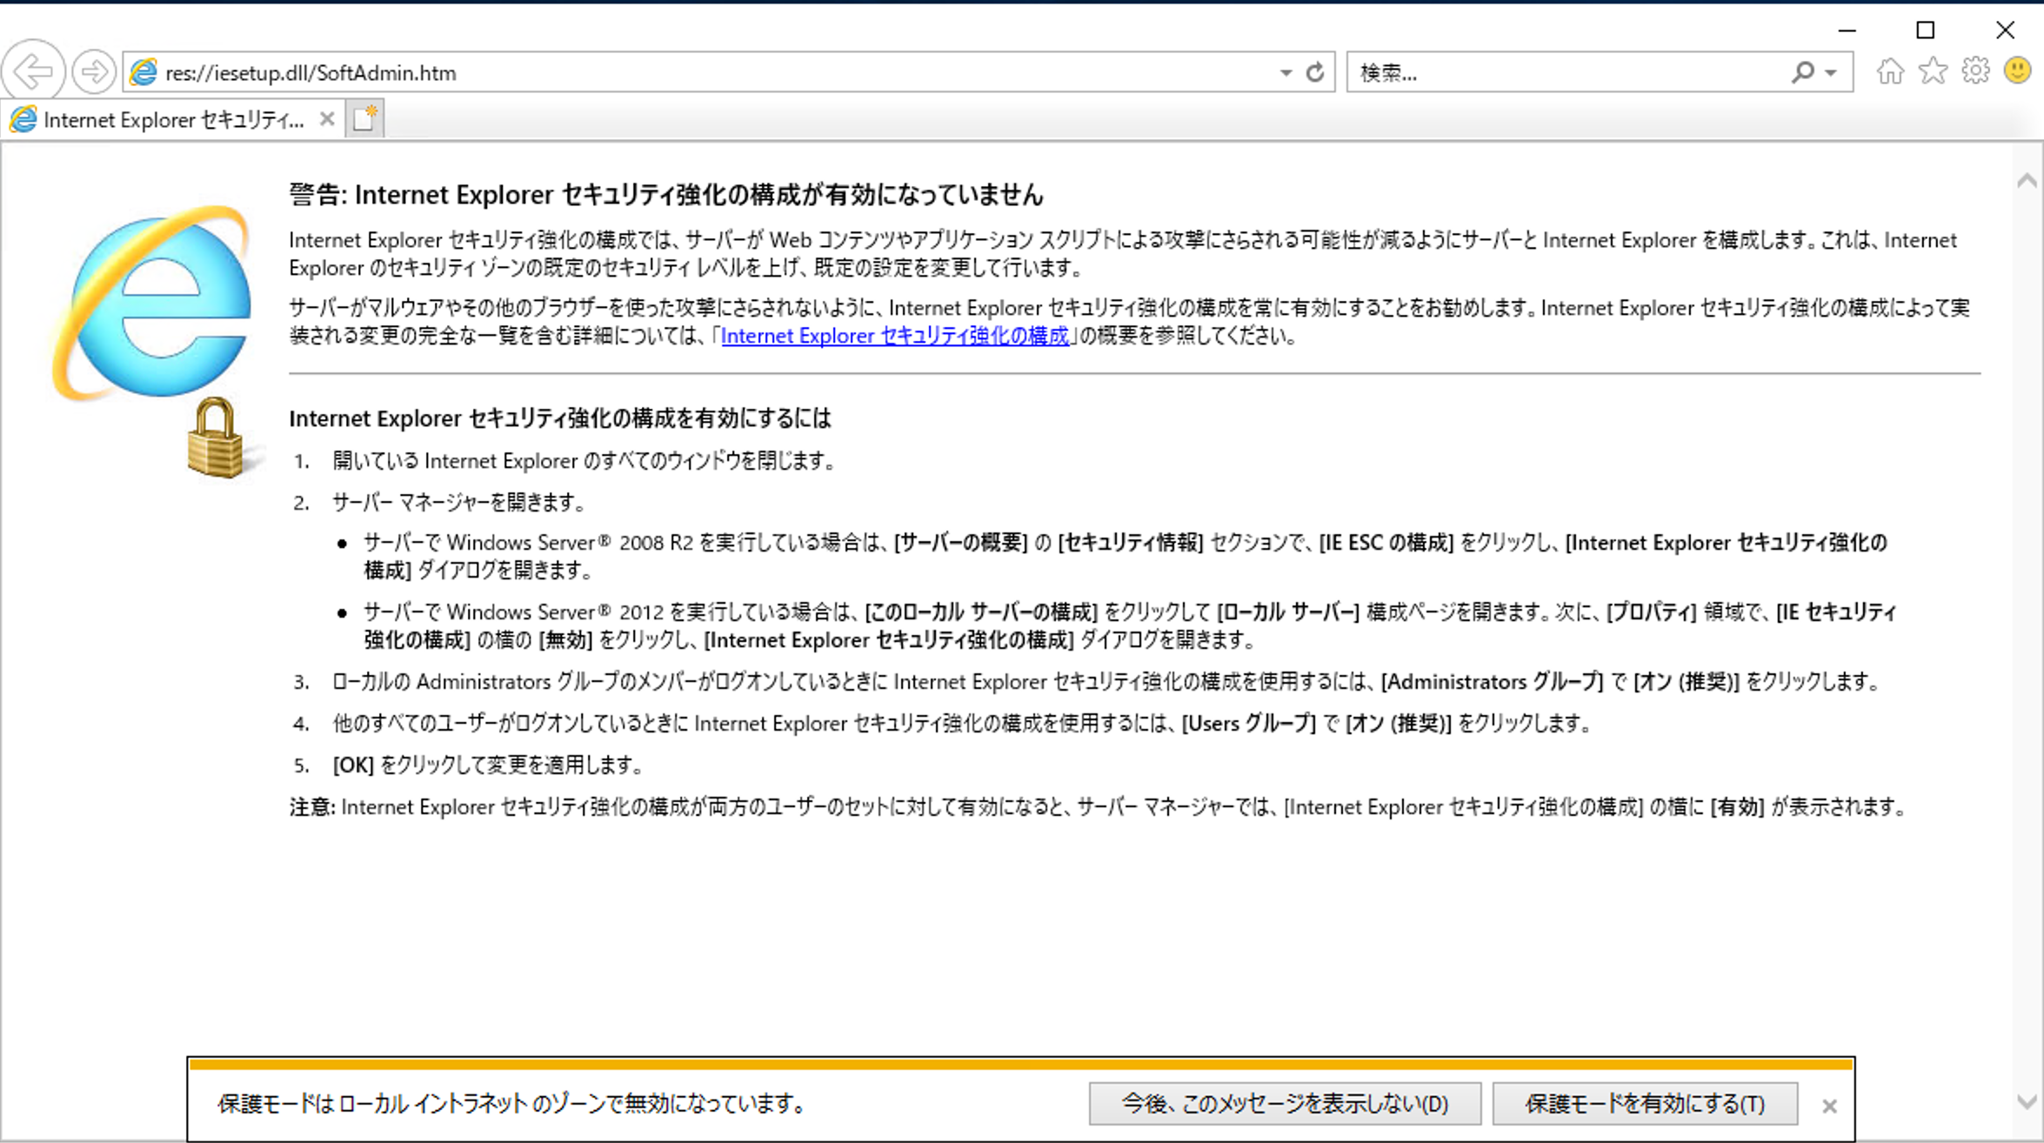Click the smiley feedback icon
This screenshot has width=2044, height=1143.
pos(2017,70)
